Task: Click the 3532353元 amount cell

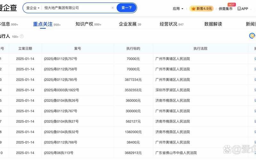Action: click(x=133, y=90)
